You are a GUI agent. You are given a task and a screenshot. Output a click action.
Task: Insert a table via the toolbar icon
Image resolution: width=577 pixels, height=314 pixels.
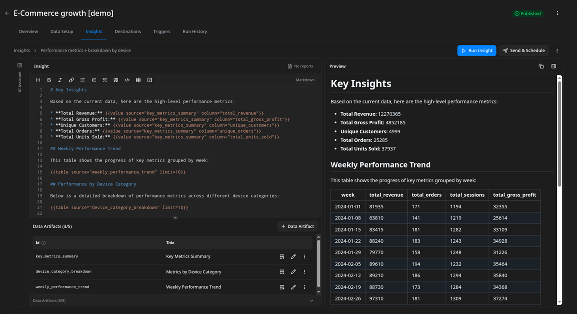coord(138,80)
